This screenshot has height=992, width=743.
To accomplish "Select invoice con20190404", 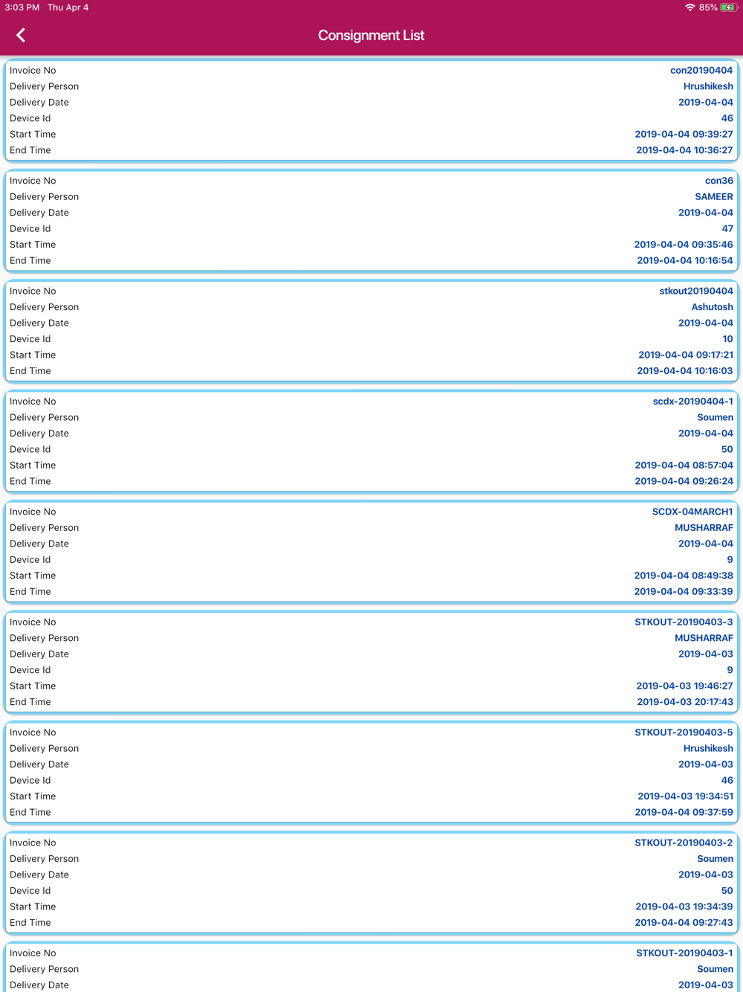I will coord(701,71).
